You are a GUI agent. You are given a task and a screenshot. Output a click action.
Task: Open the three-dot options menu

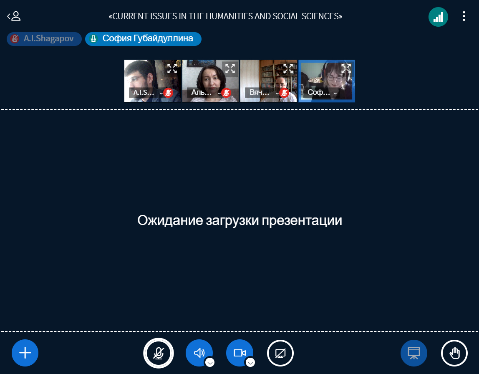point(464,17)
